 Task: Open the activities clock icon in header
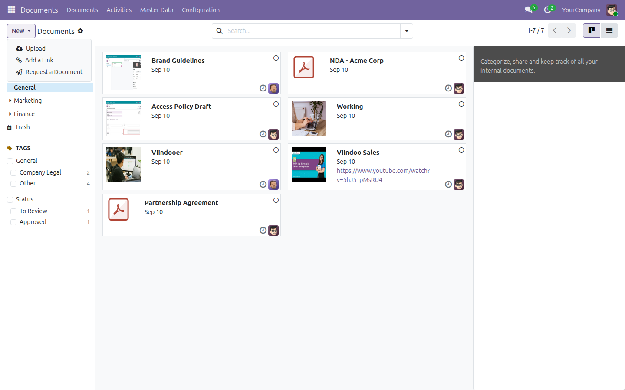547,10
